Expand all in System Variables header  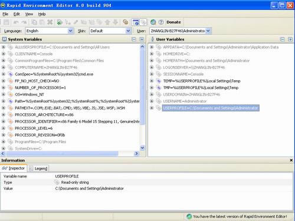tap(142, 39)
